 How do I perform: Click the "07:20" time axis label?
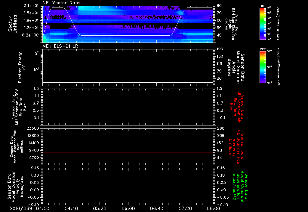(185, 208)
